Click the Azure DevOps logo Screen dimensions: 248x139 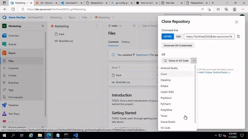4,17
